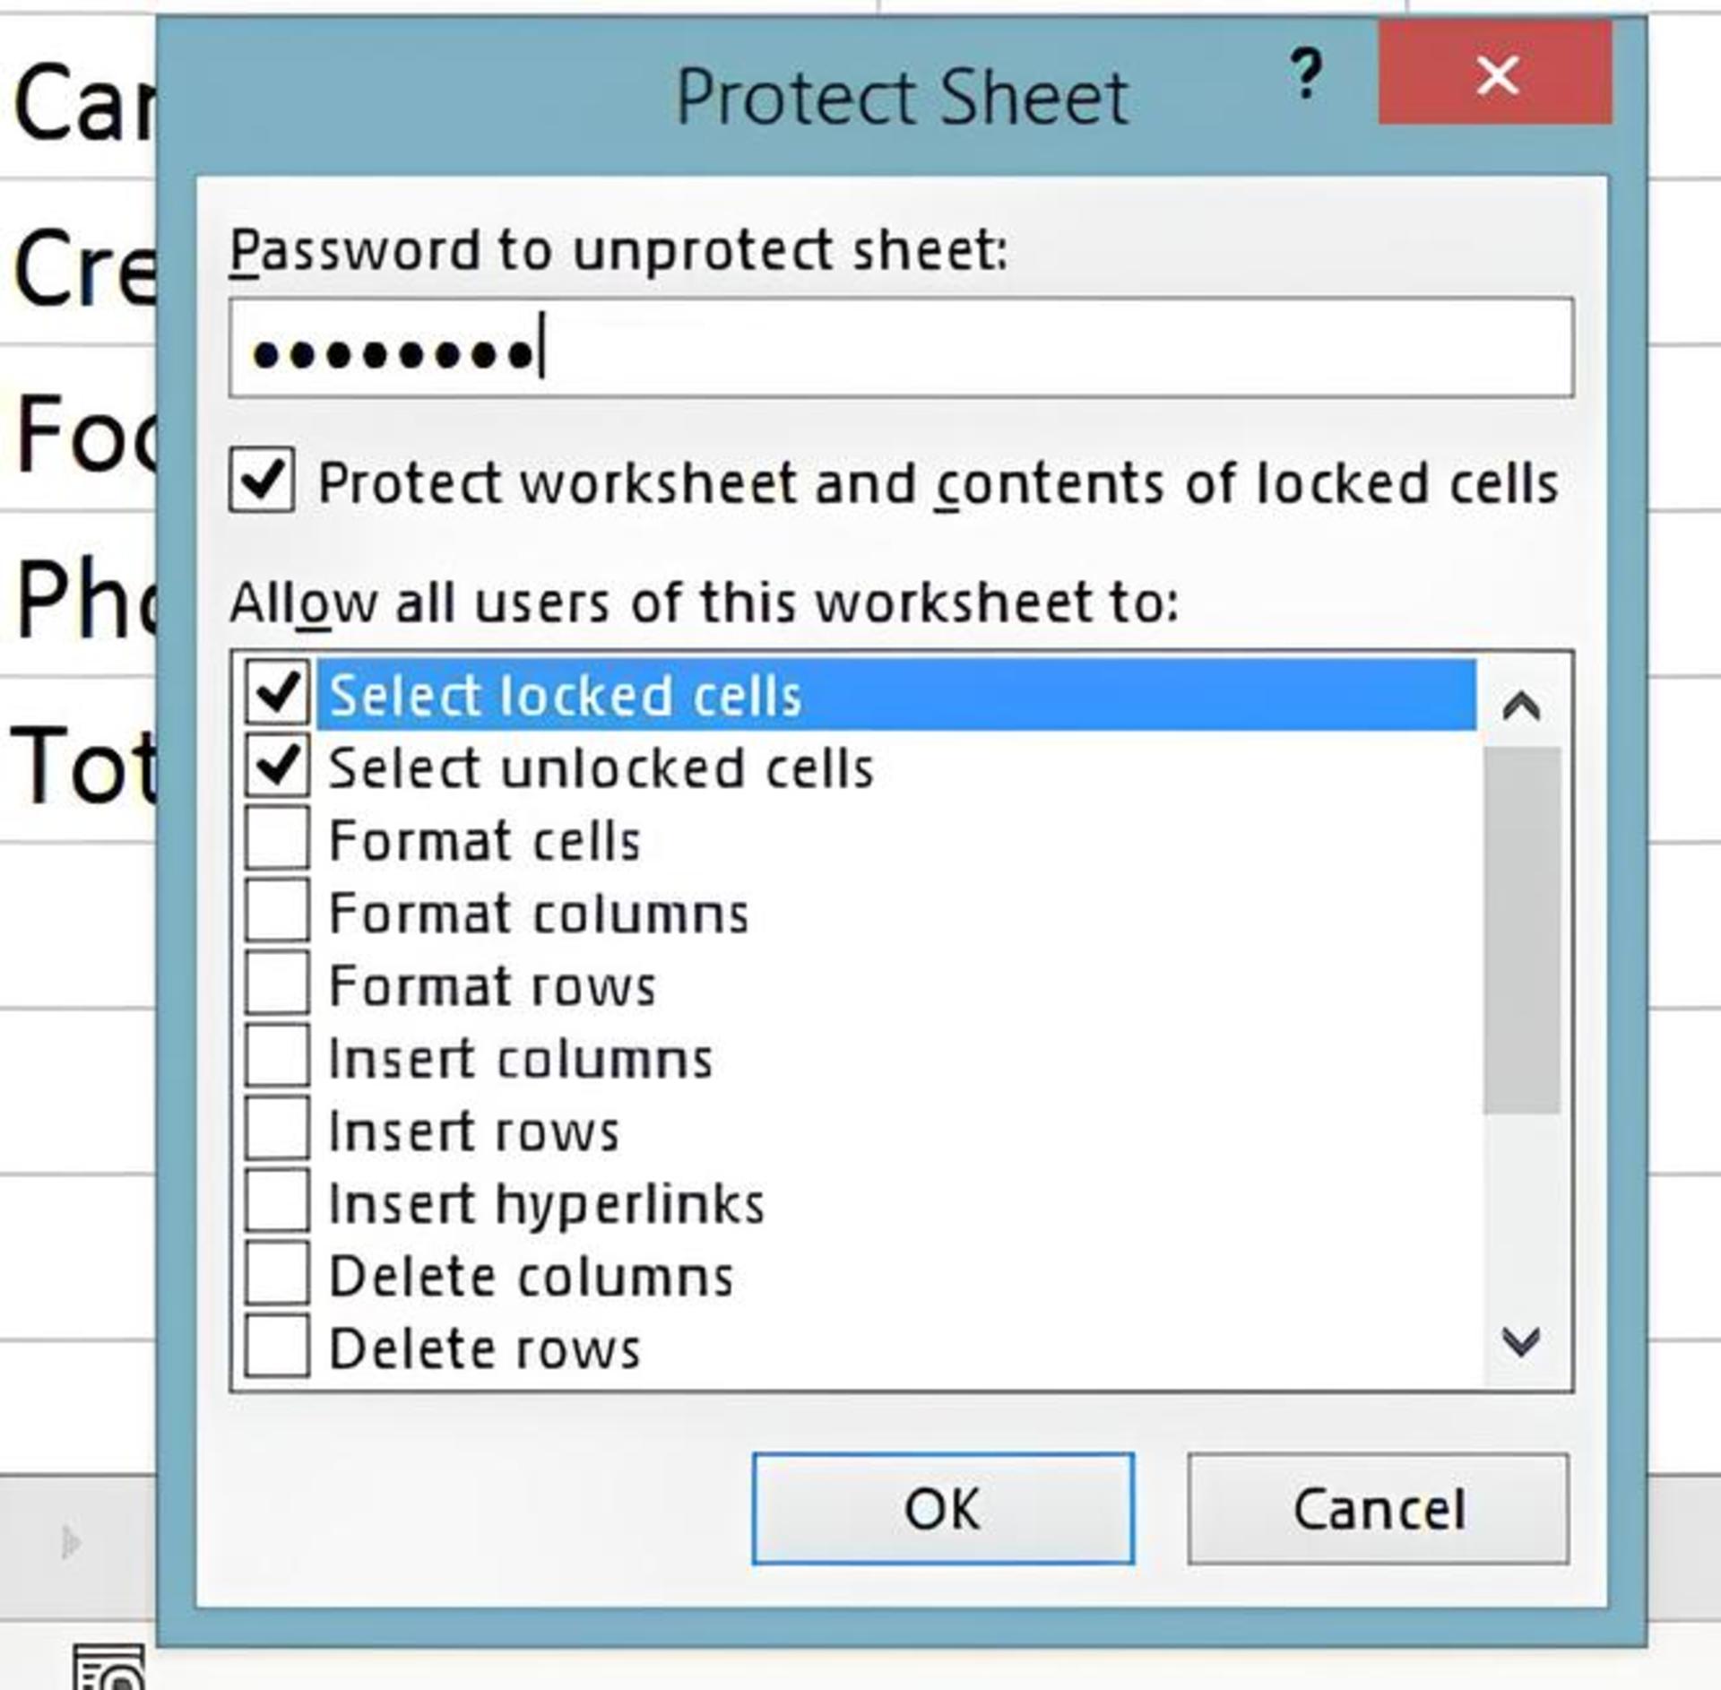The image size is (1721, 1690).
Task: Allow Insert hyperlinks for users
Action: [x=277, y=1202]
